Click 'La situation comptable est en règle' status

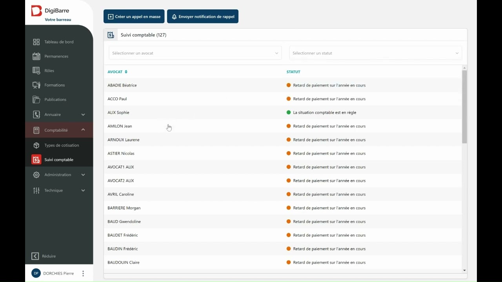325,113
